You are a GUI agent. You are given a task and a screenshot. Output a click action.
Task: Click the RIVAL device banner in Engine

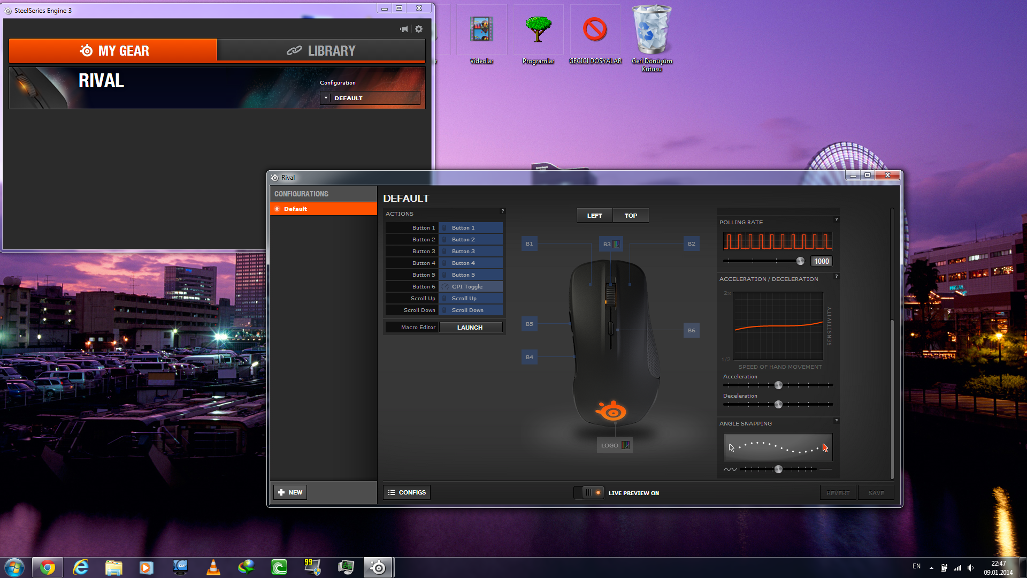(217, 88)
